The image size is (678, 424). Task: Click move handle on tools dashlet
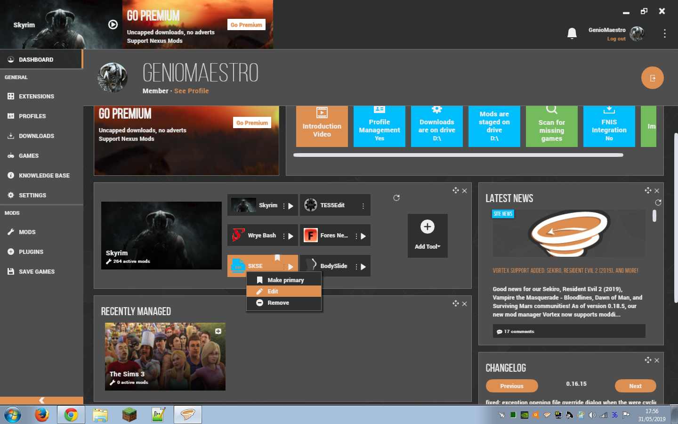[455, 190]
